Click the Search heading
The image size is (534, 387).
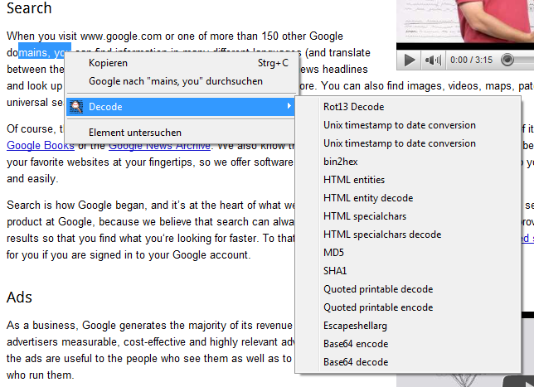pos(29,8)
